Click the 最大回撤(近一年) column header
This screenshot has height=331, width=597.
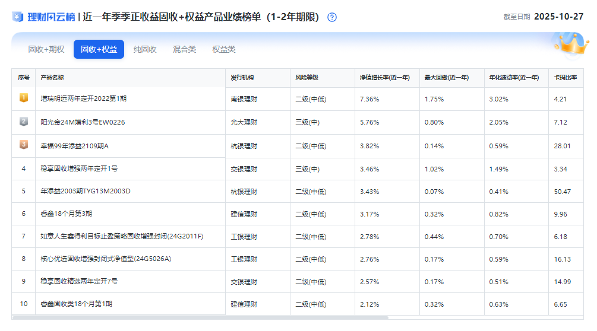446,78
